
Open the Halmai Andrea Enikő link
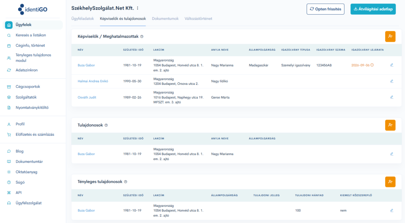click(93, 81)
